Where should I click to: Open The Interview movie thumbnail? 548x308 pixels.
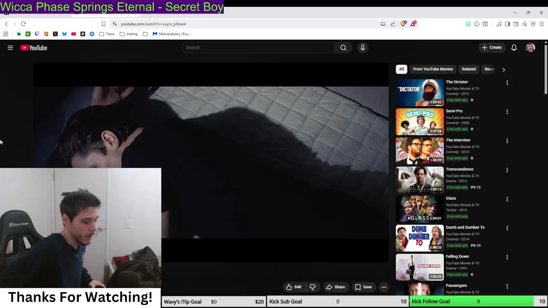tap(420, 151)
